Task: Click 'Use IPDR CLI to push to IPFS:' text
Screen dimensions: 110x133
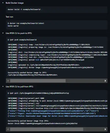Action: tap(19, 33)
